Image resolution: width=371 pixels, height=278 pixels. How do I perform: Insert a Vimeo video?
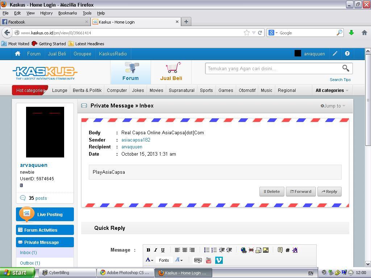(x=219, y=260)
